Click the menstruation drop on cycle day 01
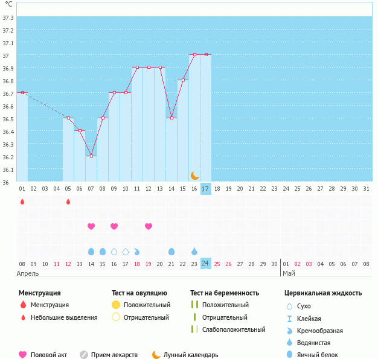 (x=22, y=202)
